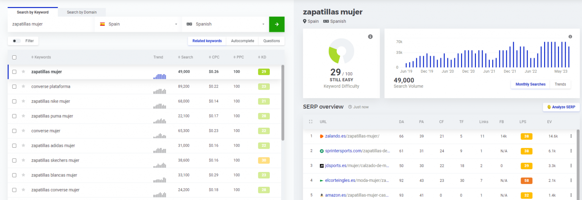Click the green search arrow button

[277, 24]
